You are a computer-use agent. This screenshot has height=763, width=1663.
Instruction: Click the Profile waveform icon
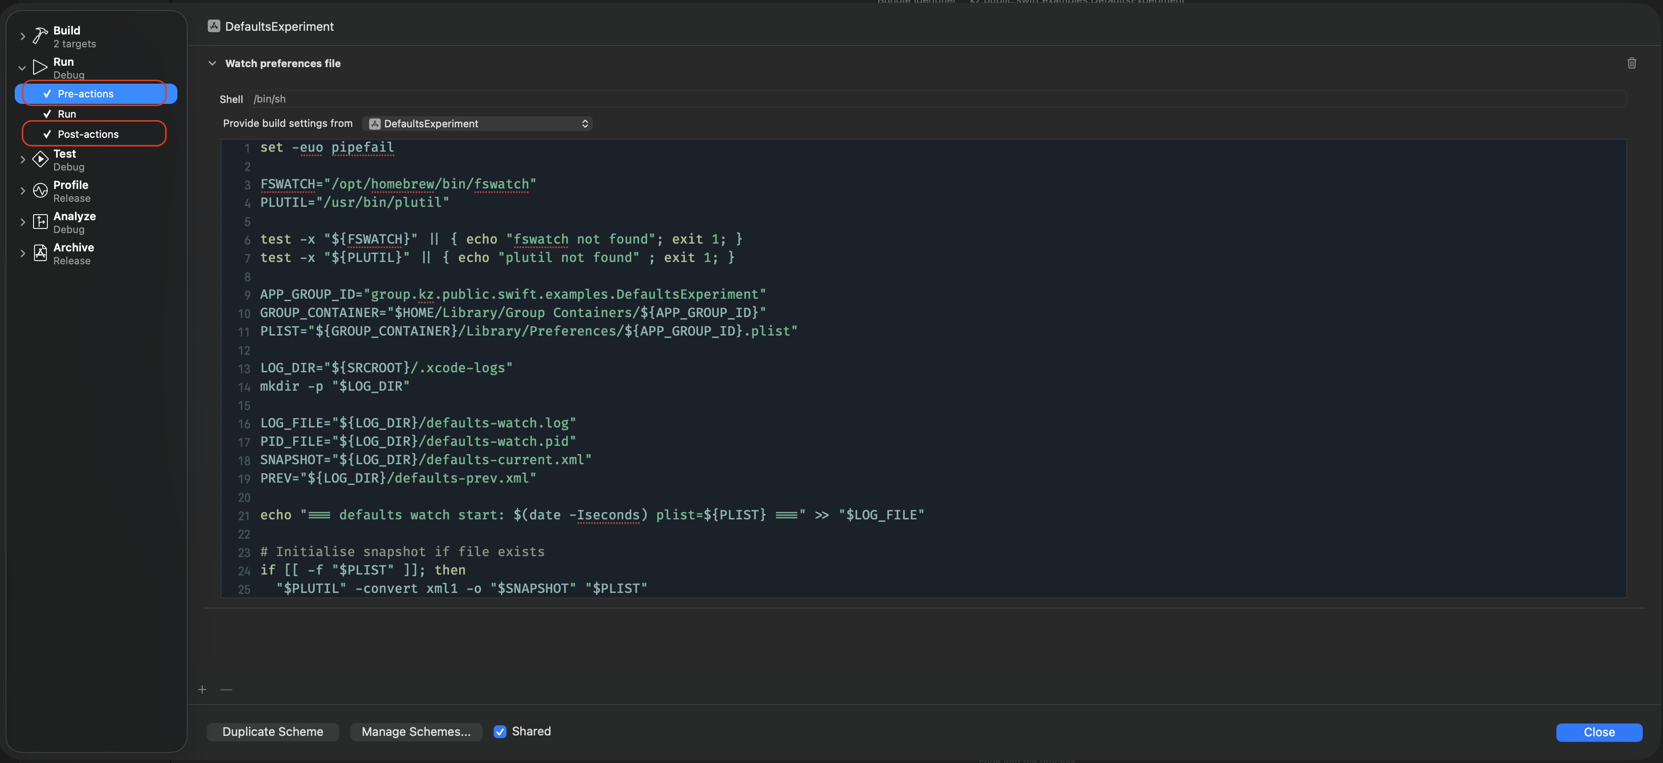[40, 190]
